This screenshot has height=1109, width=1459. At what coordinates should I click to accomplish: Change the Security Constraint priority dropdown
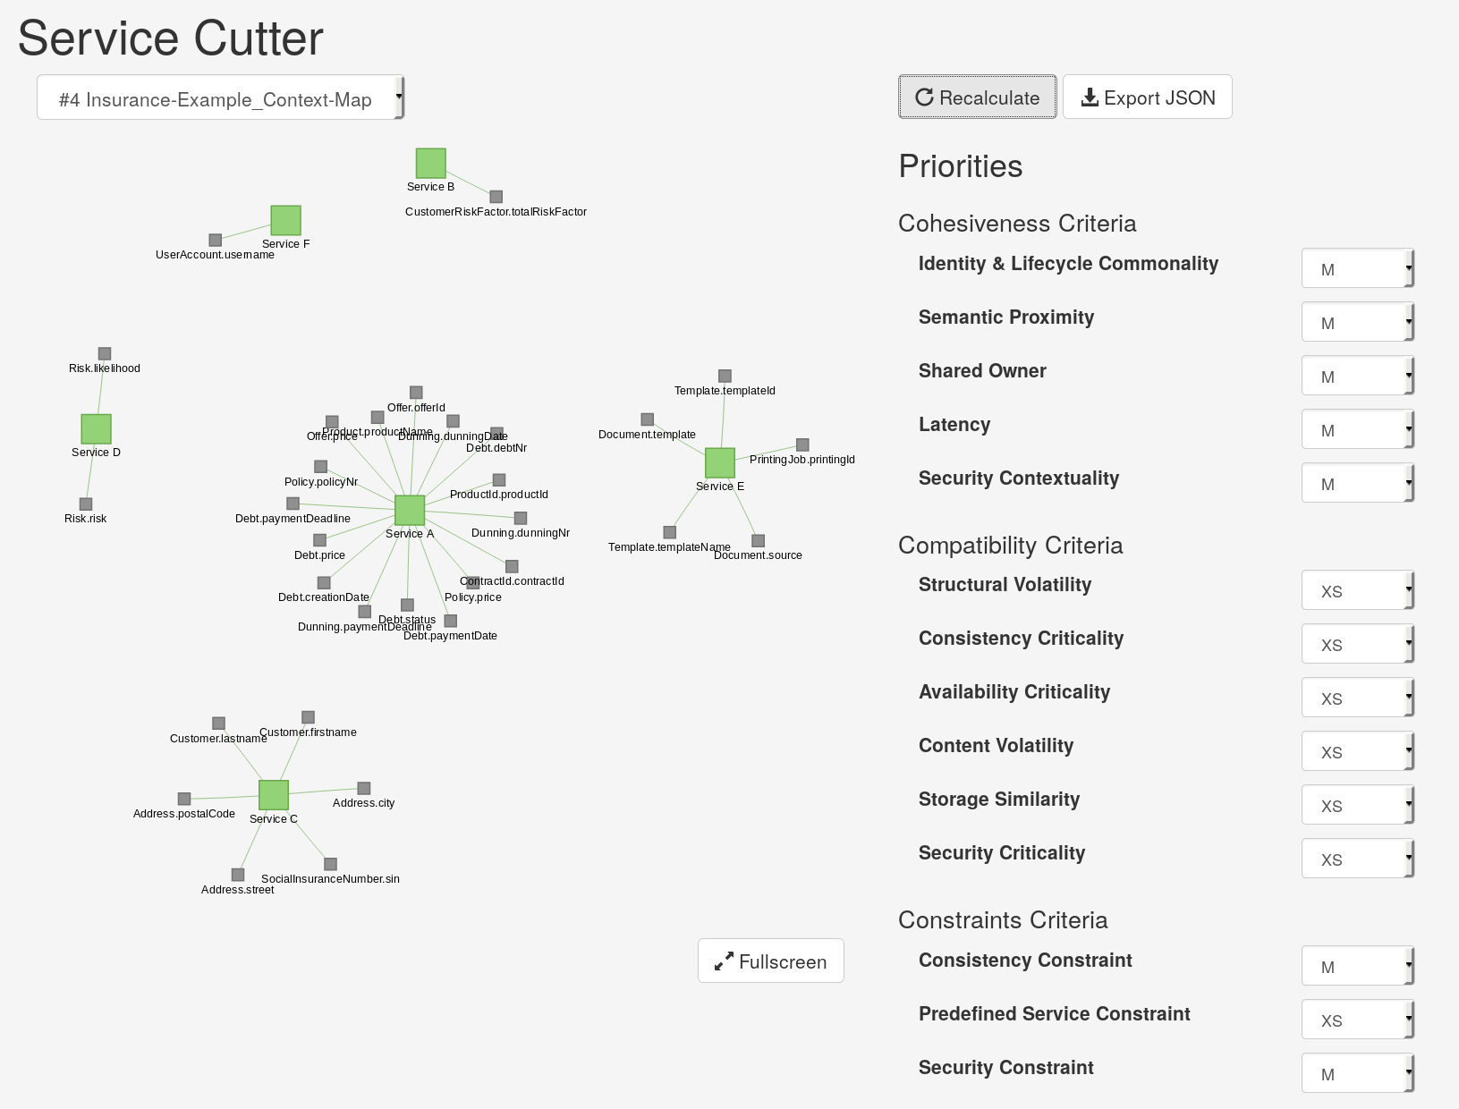(1358, 1073)
